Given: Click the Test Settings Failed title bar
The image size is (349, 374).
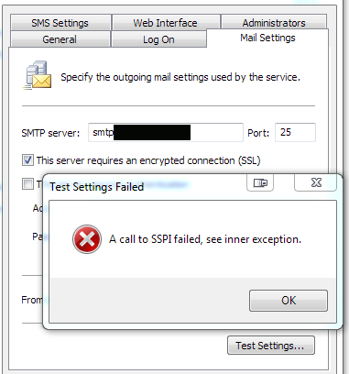Looking at the screenshot, I should (x=147, y=186).
